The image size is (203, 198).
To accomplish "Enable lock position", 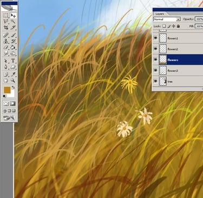I will [x=174, y=26].
